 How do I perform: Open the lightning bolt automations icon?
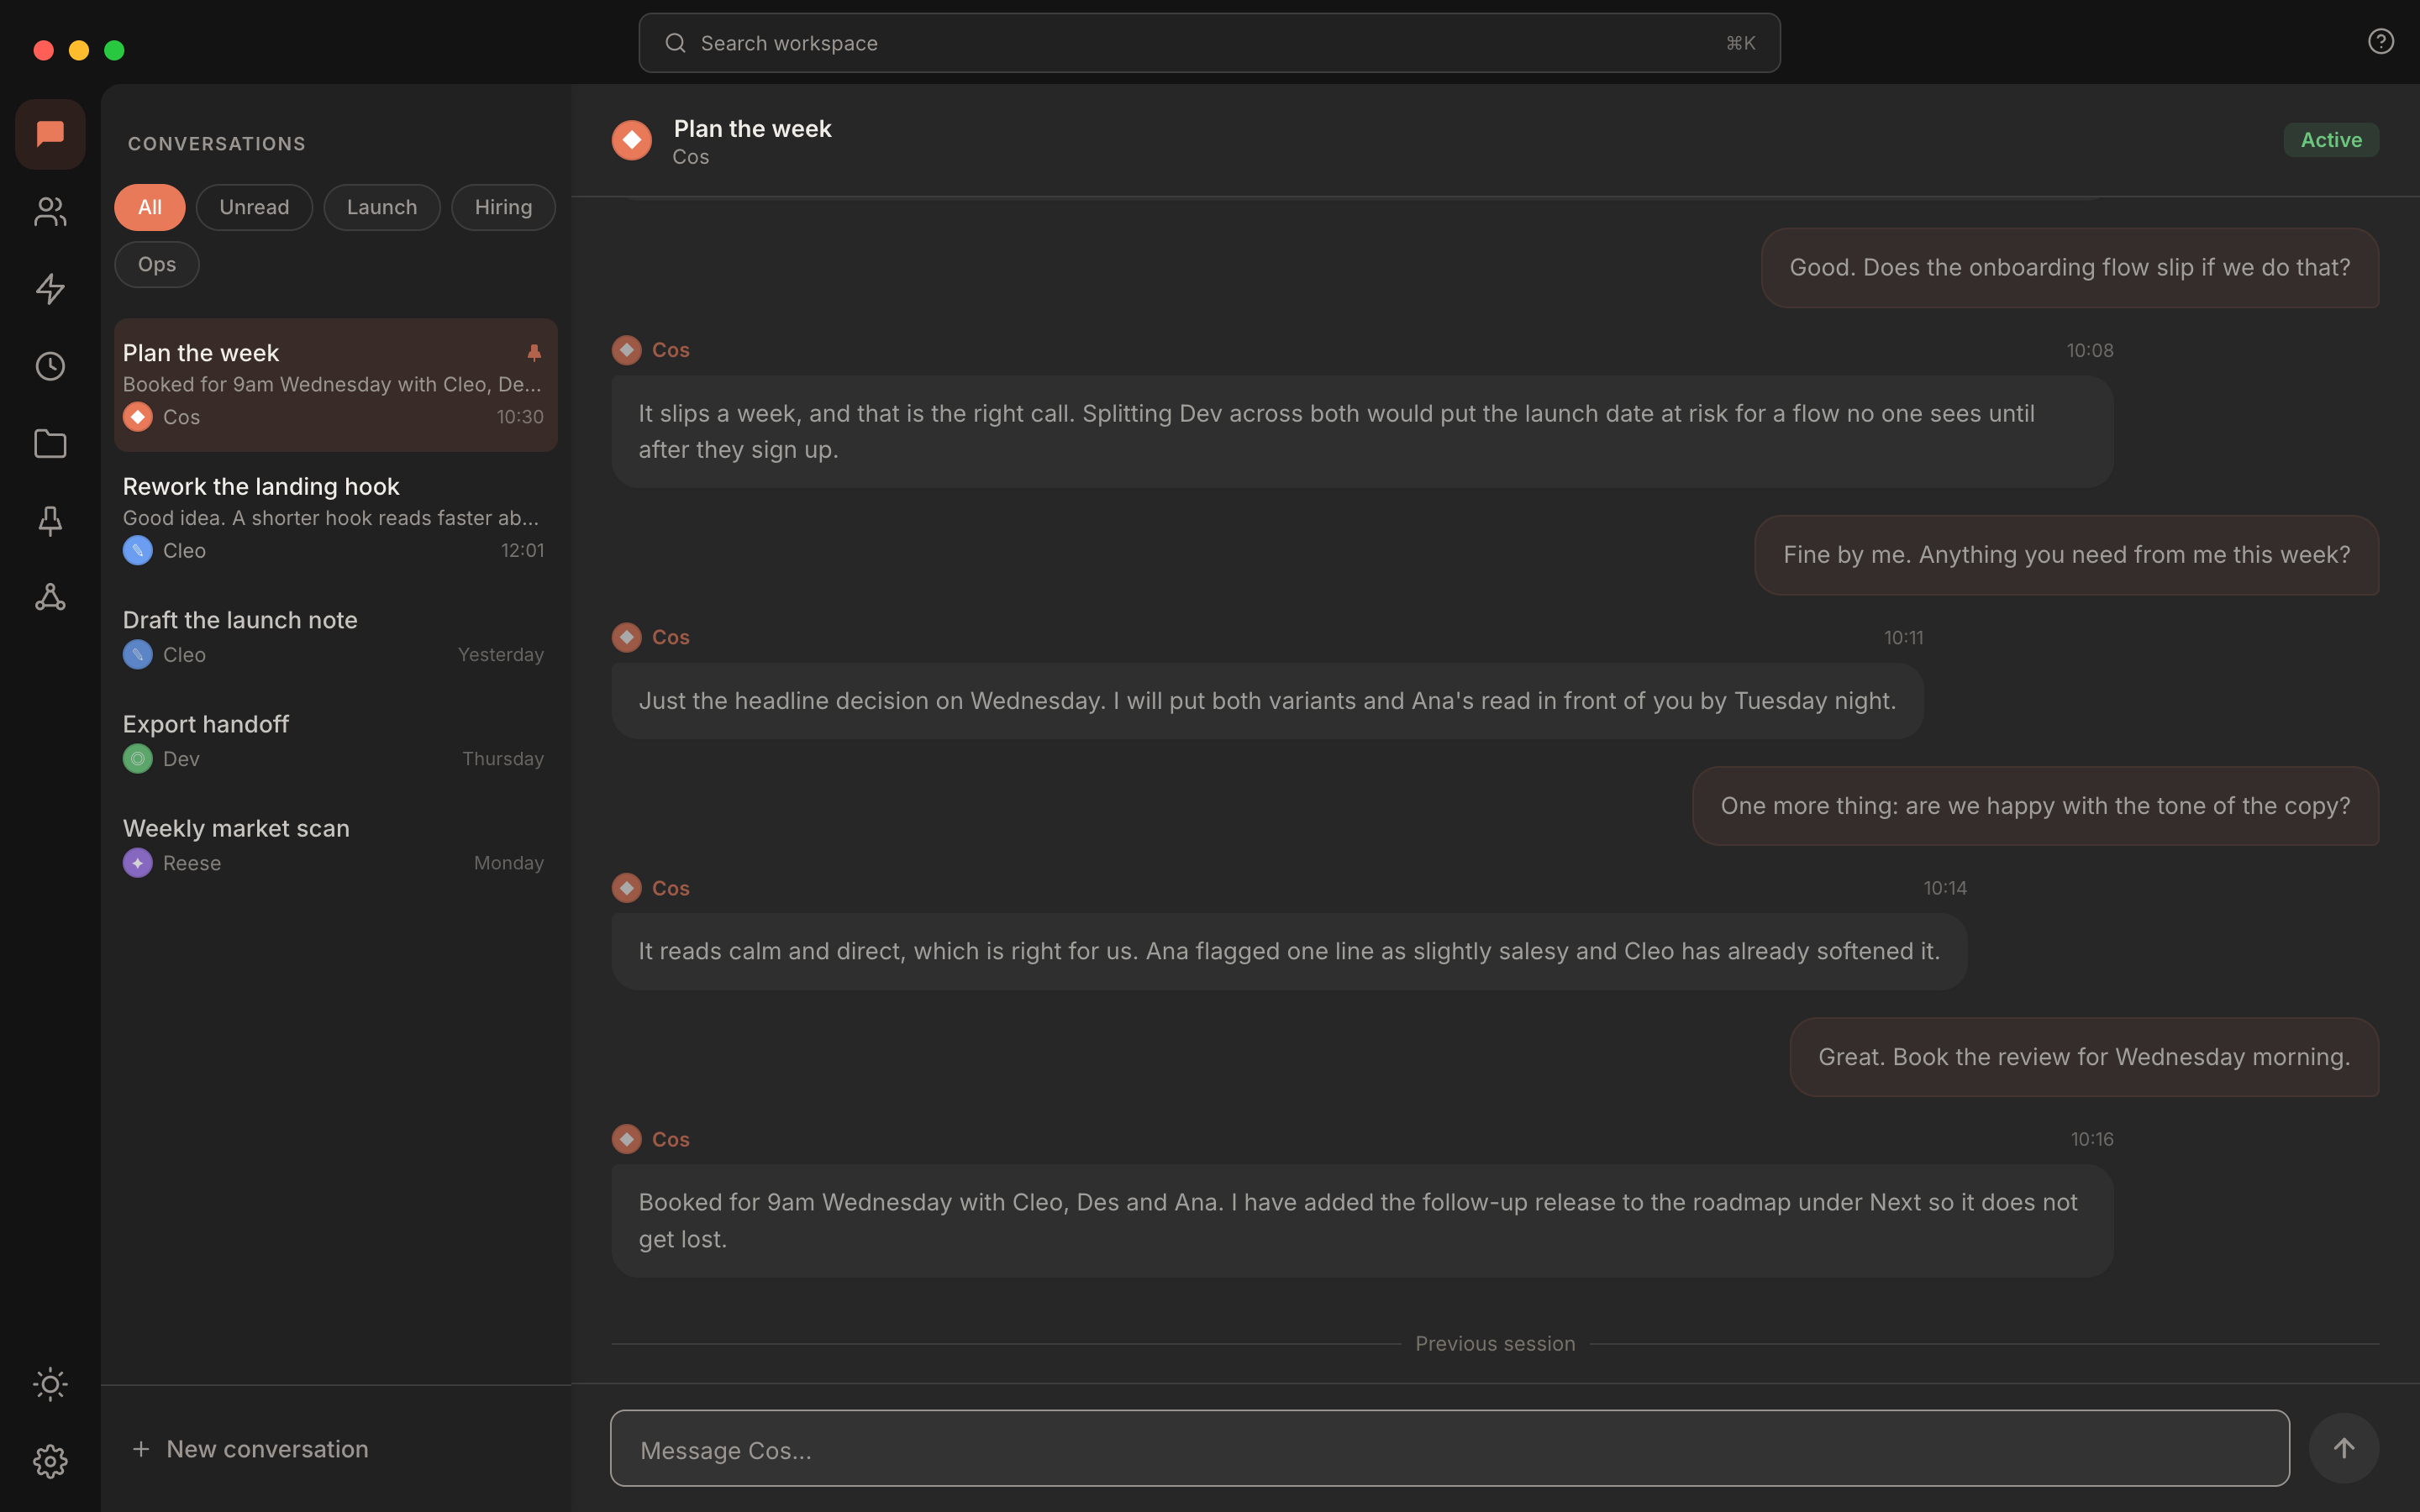click(50, 289)
